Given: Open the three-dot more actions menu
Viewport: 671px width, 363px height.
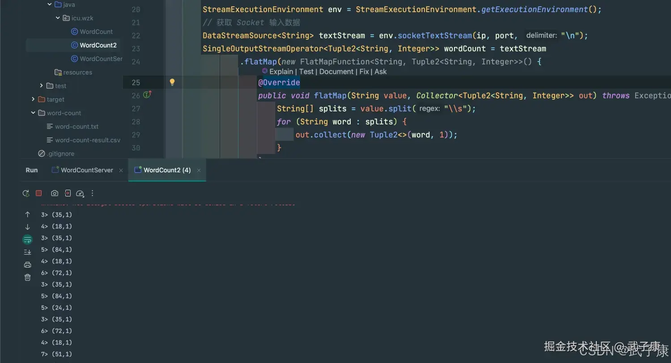Looking at the screenshot, I should pyautogui.click(x=93, y=193).
